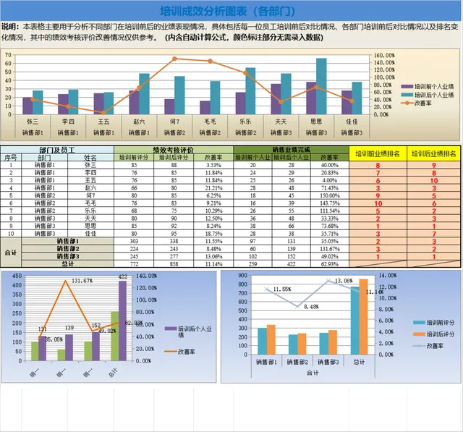
Task: Click 销售部2 axis label in bottom-right chart
Action: tap(297, 362)
